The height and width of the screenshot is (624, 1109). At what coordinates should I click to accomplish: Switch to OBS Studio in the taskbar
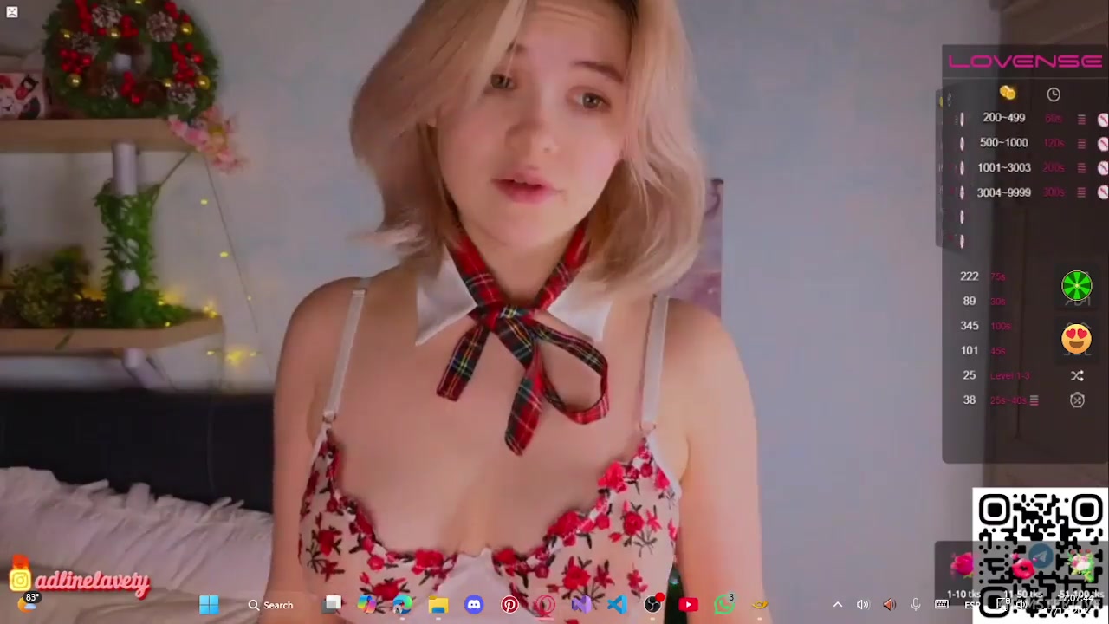[652, 605]
